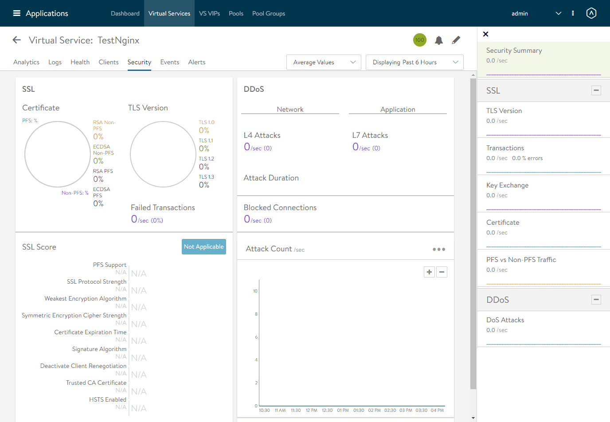This screenshot has height=422, width=610.
Task: Open the Displaying Past 6 Hours dropdown
Action: [414, 62]
